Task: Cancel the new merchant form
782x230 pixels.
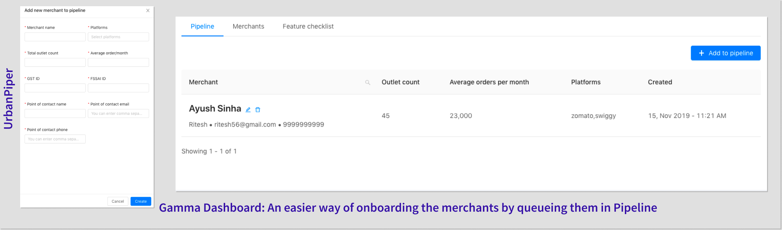Action: click(118, 201)
